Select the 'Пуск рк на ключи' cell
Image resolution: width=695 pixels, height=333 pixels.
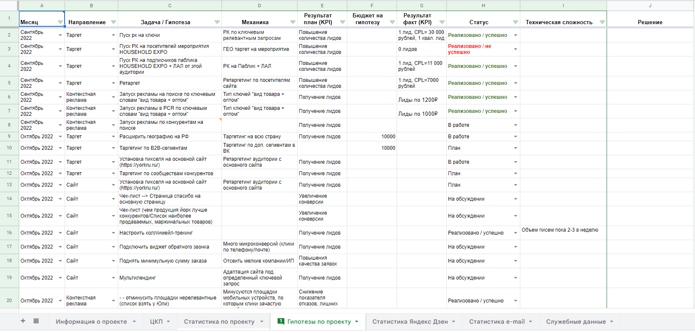pyautogui.click(x=170, y=35)
